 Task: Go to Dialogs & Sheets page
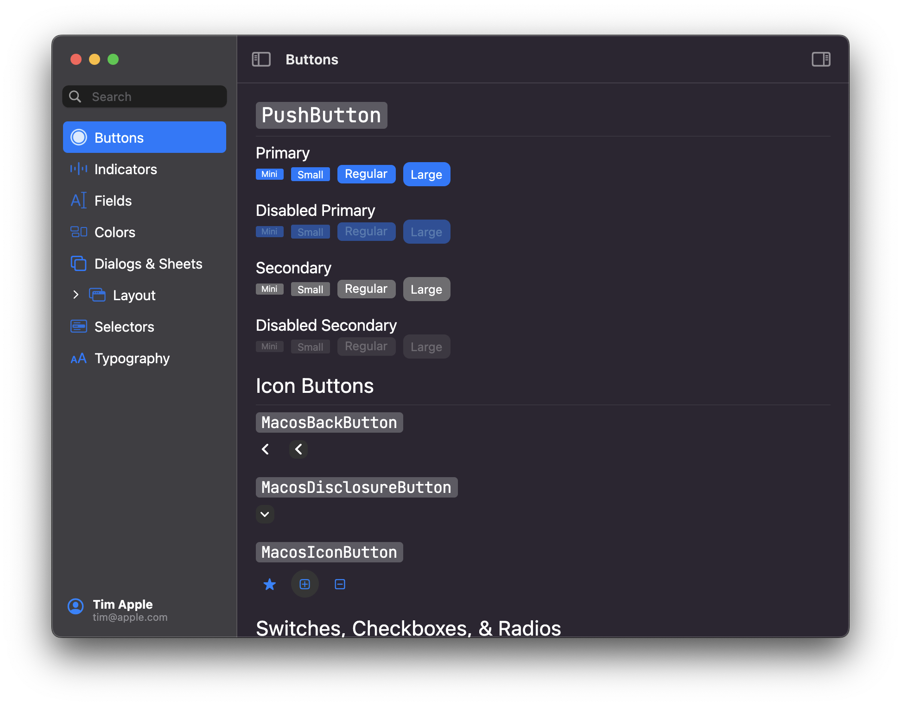tap(148, 264)
